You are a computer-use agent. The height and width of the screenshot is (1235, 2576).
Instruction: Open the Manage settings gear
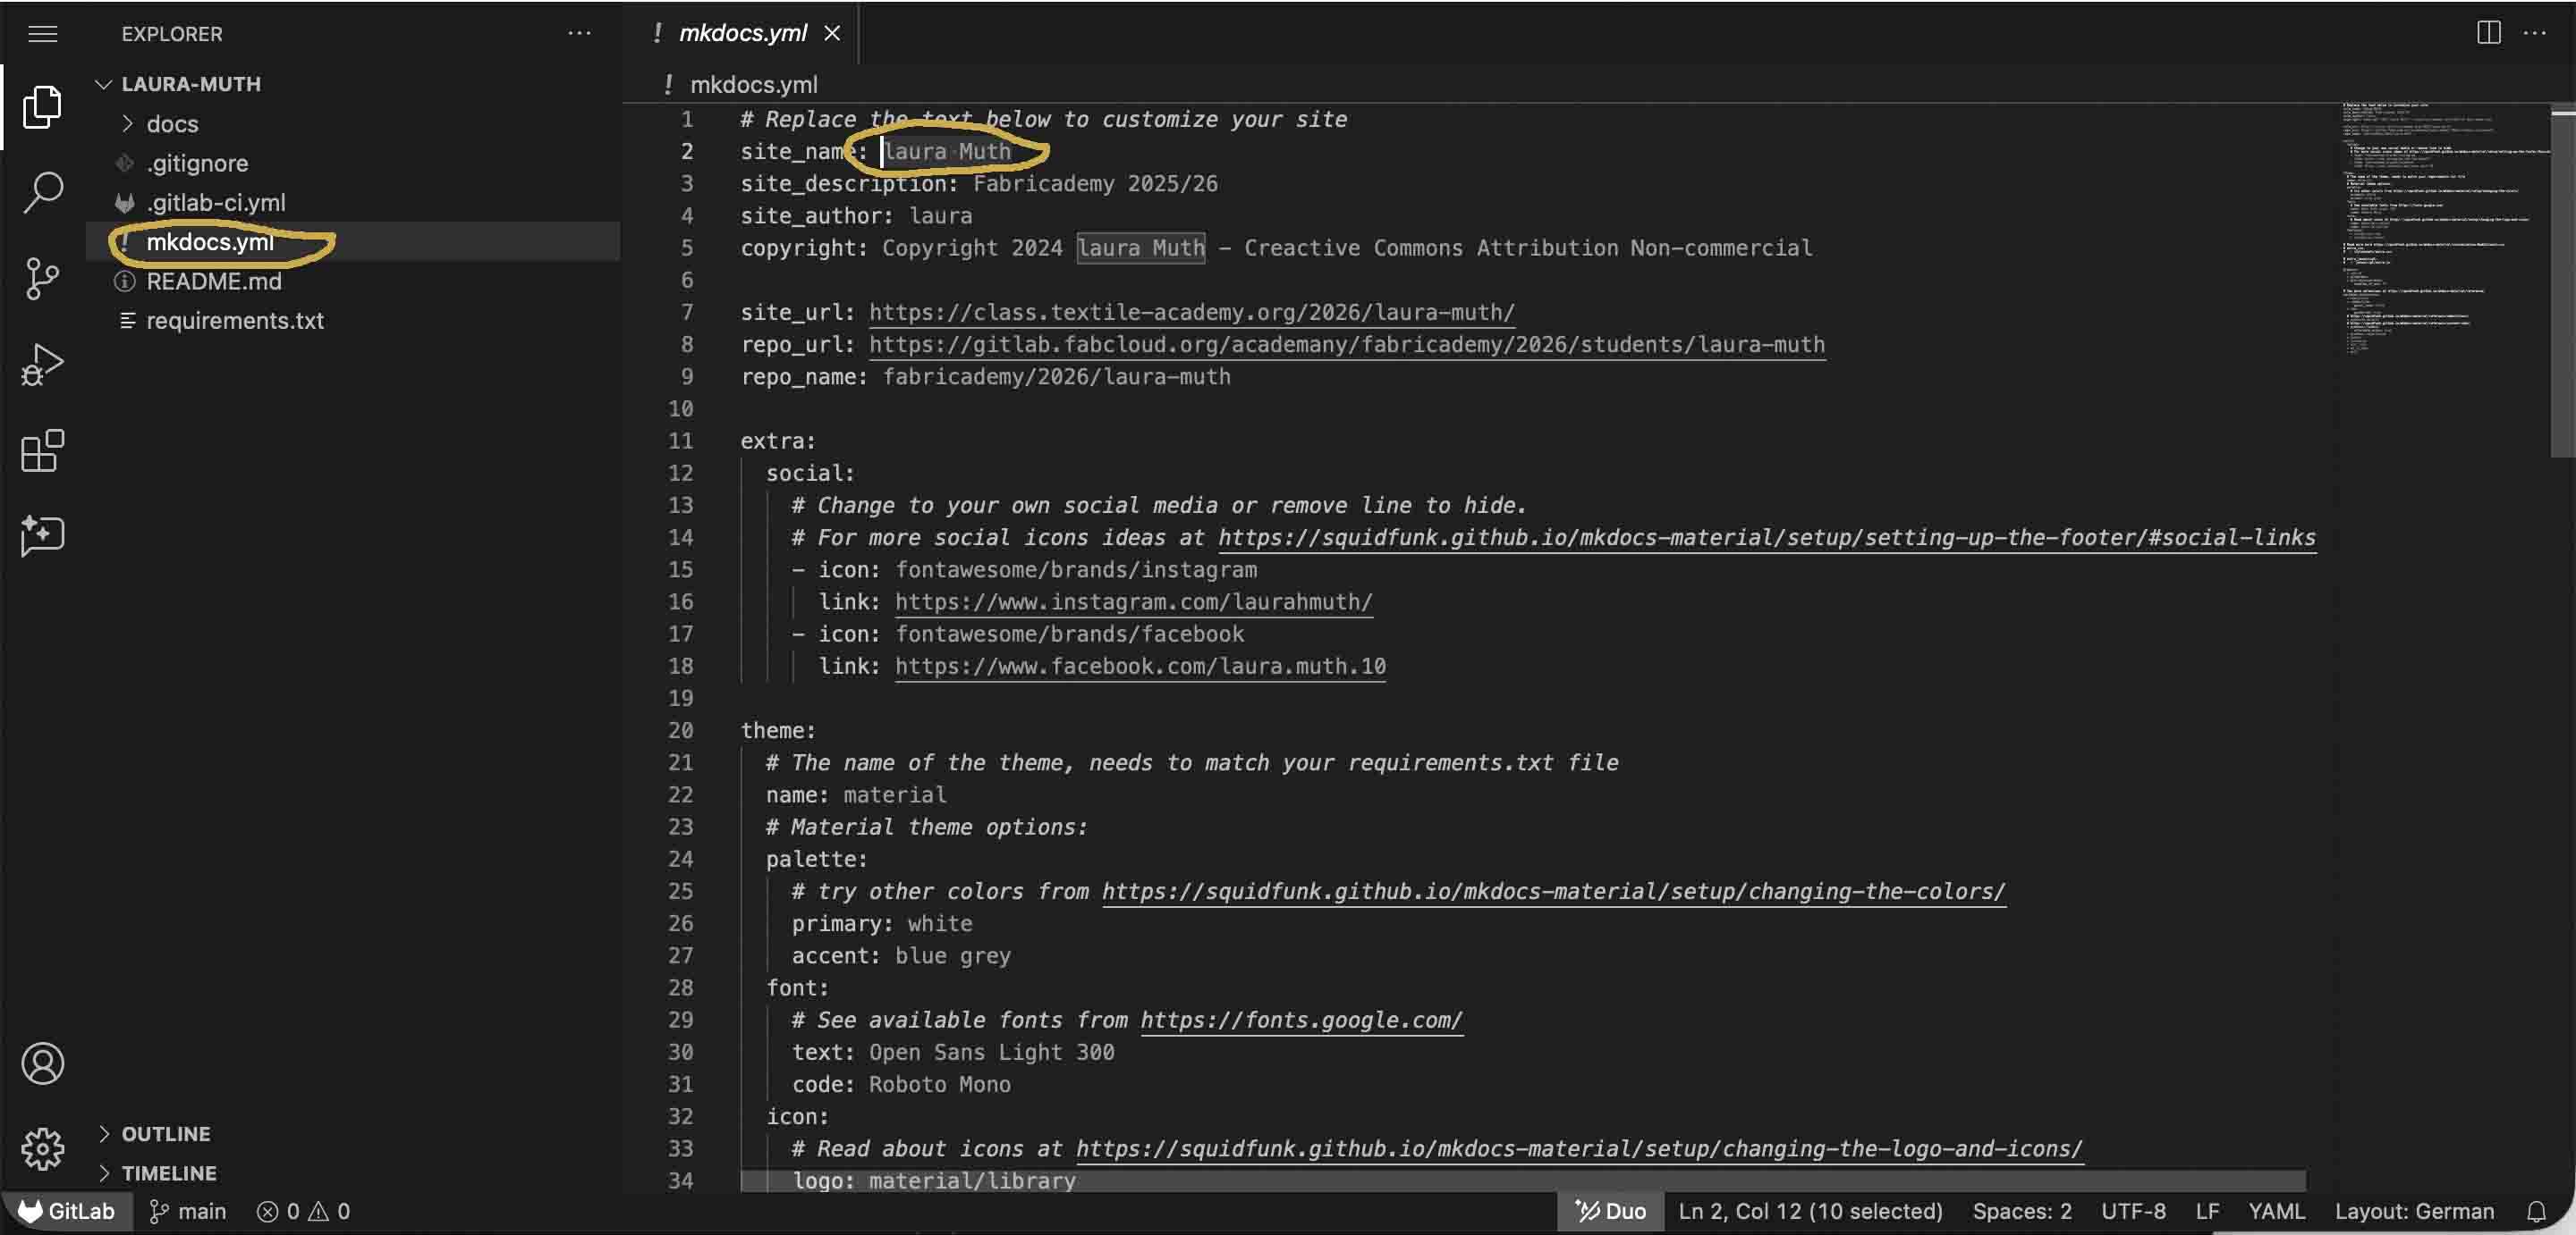click(x=42, y=1148)
